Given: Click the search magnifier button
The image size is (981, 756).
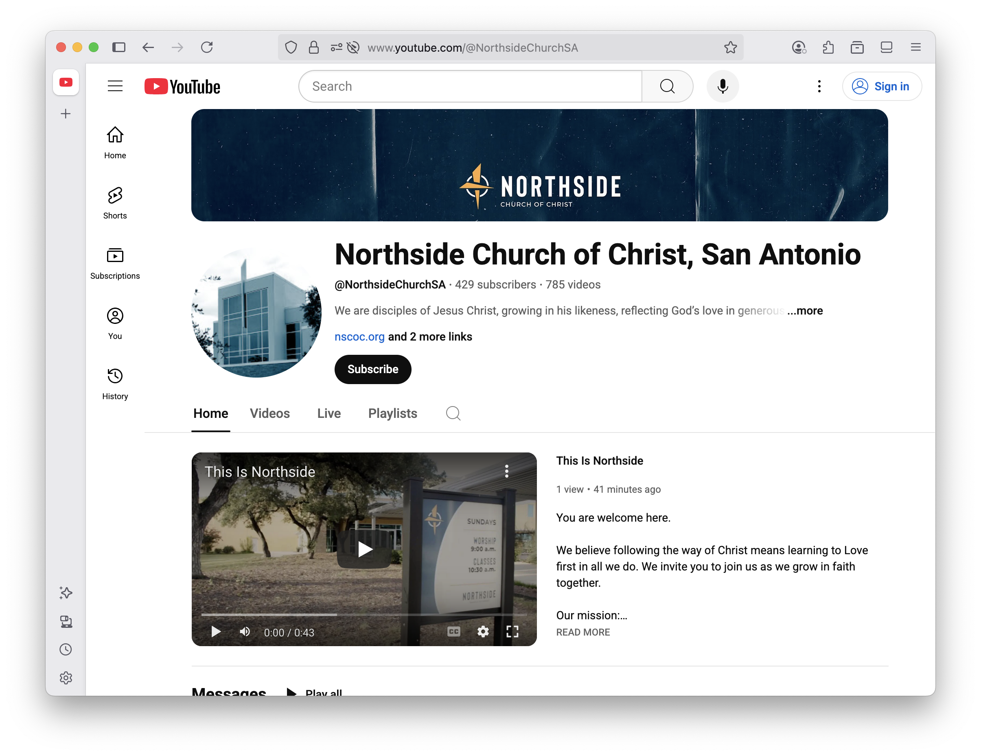Looking at the screenshot, I should coord(667,86).
